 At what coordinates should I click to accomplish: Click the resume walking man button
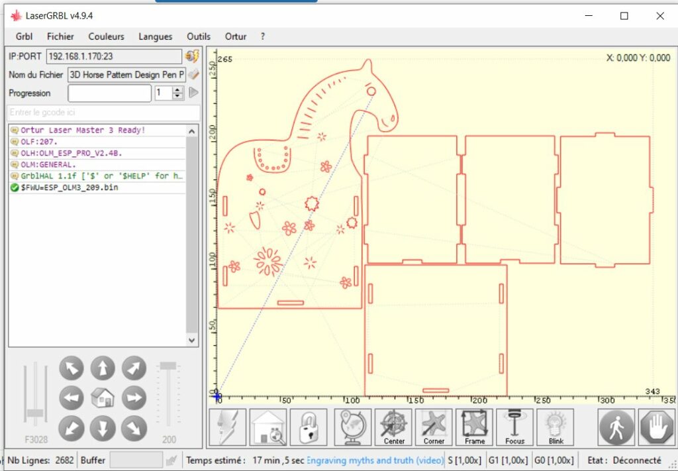[616, 427]
